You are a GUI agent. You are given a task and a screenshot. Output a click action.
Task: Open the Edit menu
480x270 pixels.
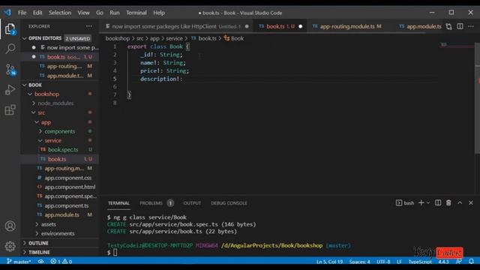pos(37,13)
